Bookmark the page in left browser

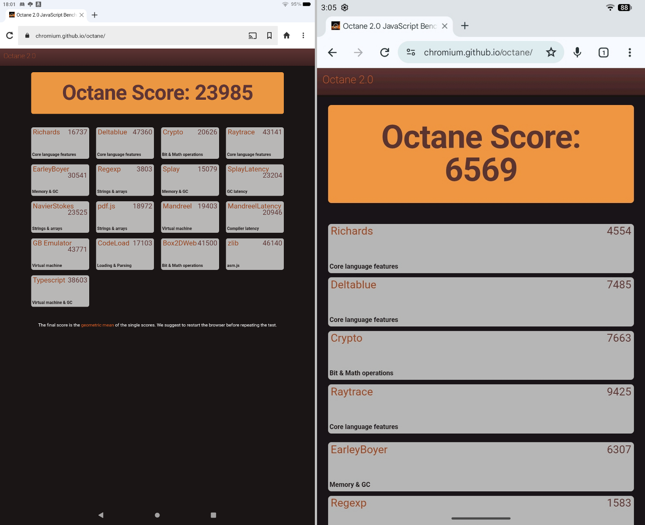point(269,35)
